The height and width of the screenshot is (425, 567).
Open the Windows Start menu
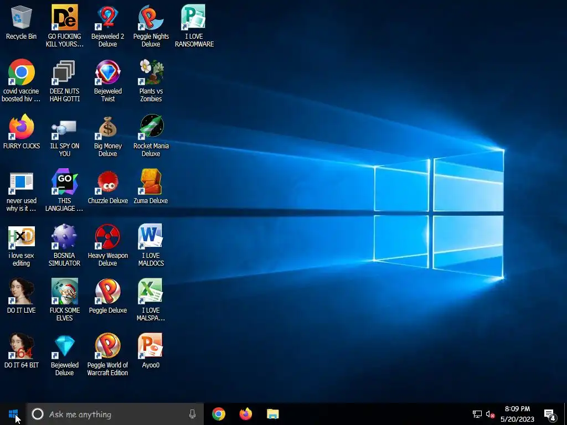[x=13, y=414]
